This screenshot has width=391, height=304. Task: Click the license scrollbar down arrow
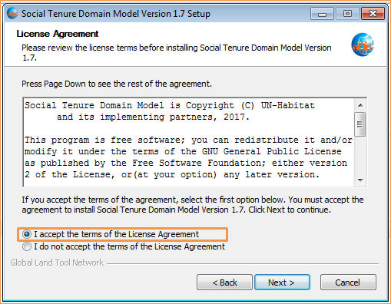(360, 180)
